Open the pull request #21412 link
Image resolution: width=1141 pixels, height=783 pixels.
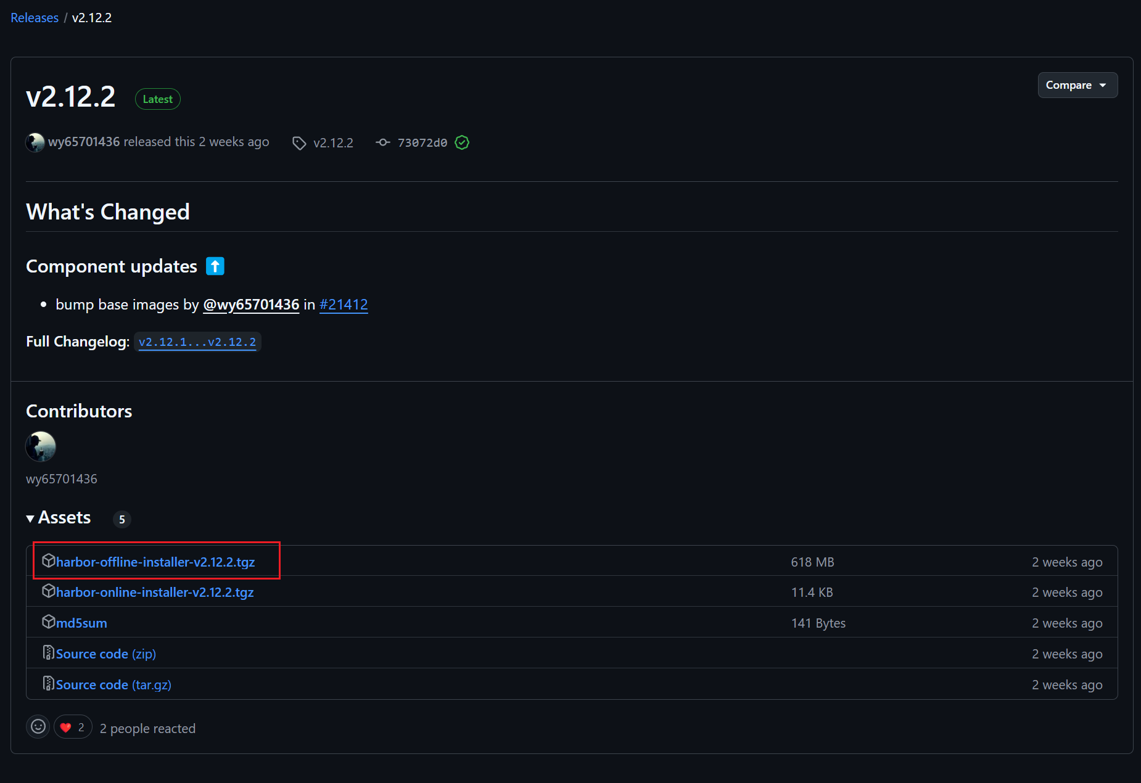point(344,305)
